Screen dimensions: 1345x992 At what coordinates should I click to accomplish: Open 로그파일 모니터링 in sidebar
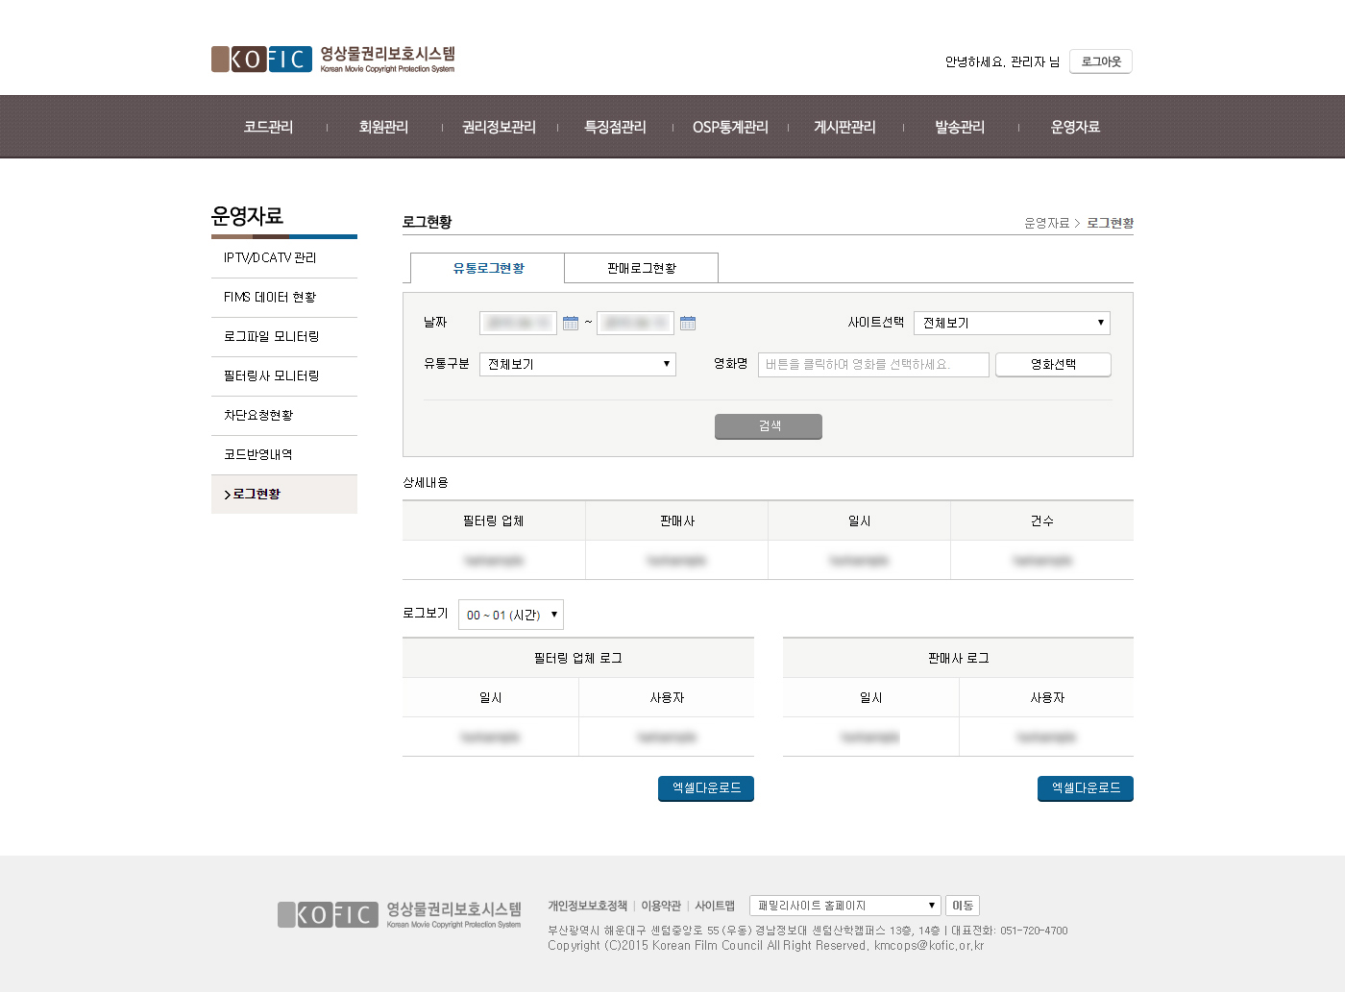271,337
